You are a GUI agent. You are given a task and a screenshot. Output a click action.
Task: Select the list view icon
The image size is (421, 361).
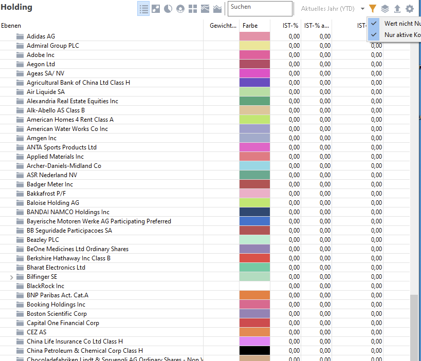click(x=143, y=9)
